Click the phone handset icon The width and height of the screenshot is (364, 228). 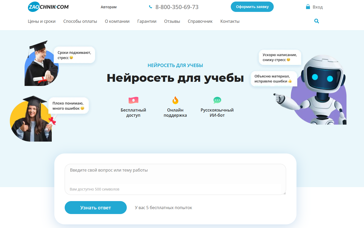click(x=151, y=7)
